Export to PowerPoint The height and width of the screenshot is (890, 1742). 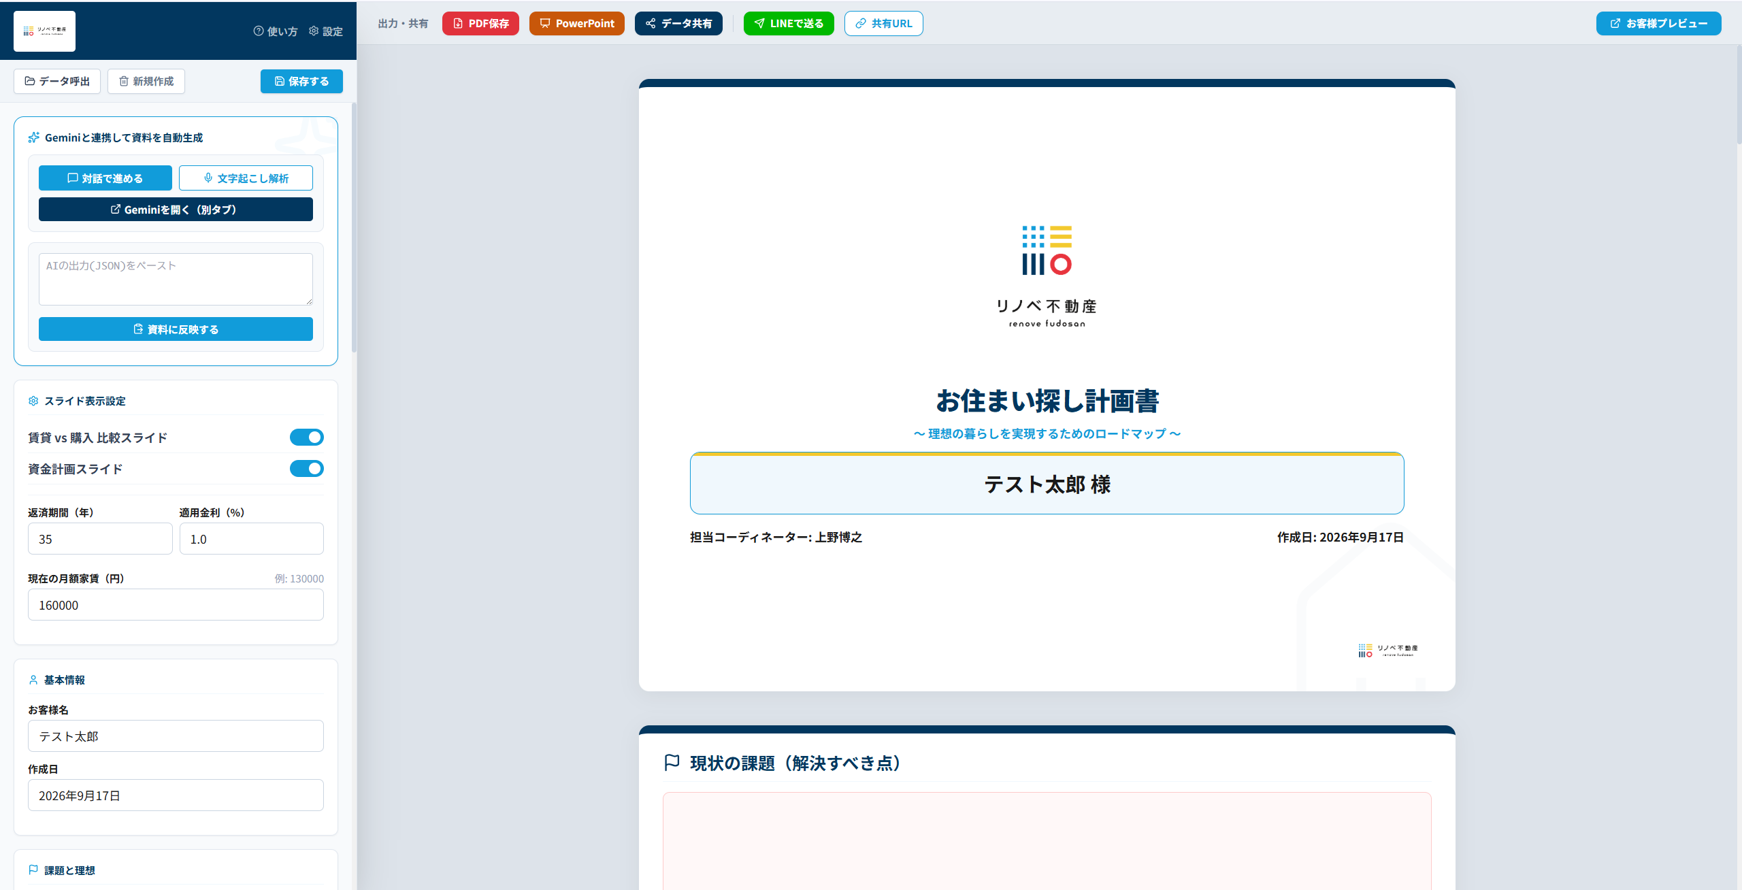(x=577, y=23)
